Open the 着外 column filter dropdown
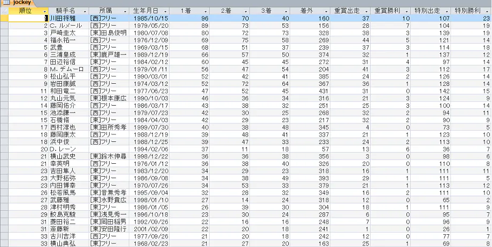The height and width of the screenshot is (247, 492). point(326,11)
